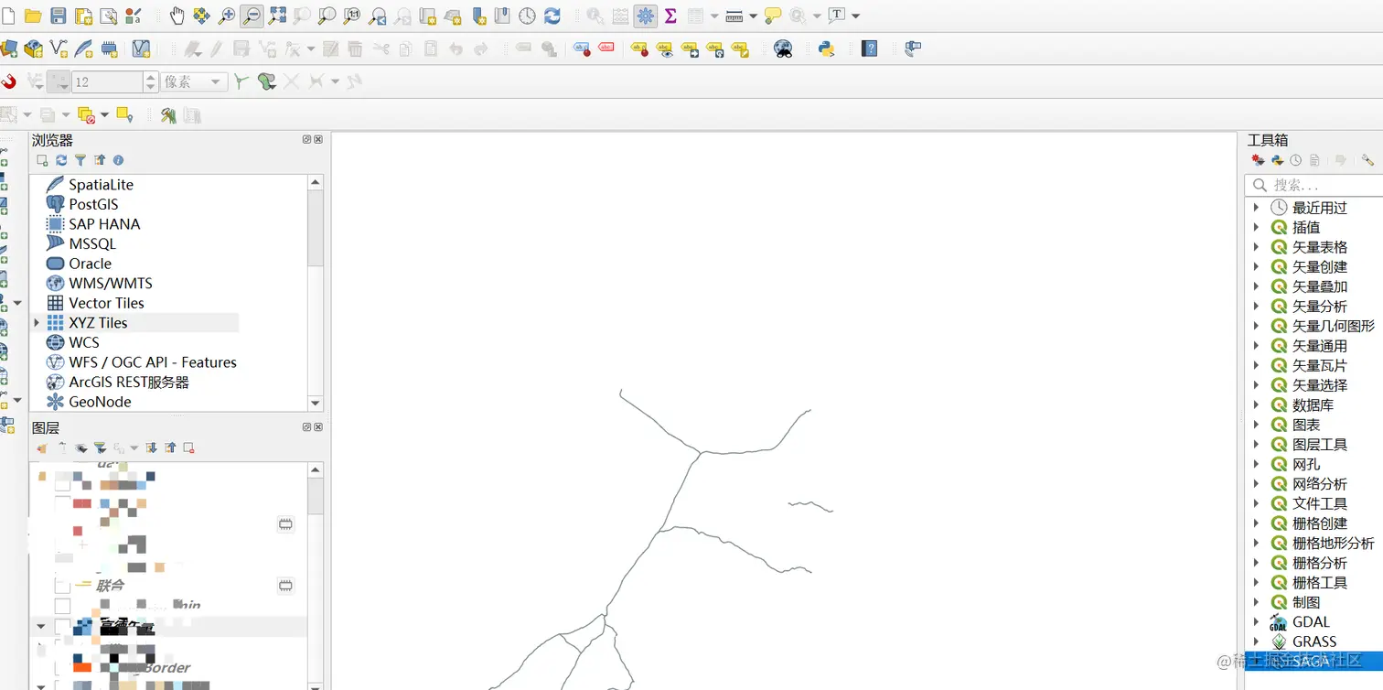
Task: Float the 图层 layers panel
Action: tap(307, 426)
